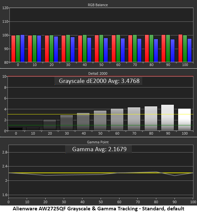Click the blue bar at 50 in RGB Balance
Image resolution: width=197 pixels, height=212 pixels.
[x=106, y=50]
